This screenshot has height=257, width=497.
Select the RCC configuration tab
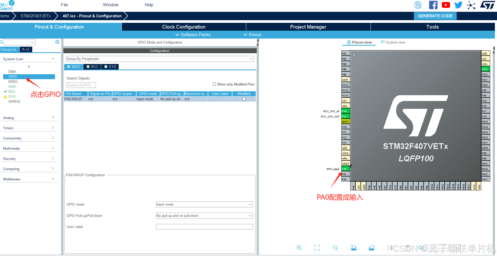point(92,67)
